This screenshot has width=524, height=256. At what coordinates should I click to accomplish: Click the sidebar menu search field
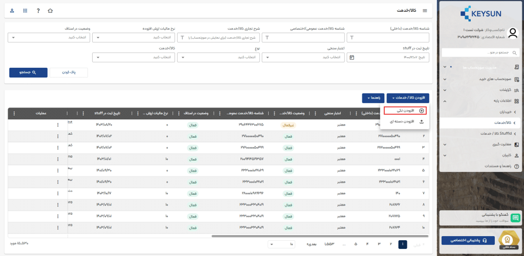pyautogui.click(x=480, y=53)
